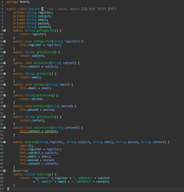Click the getContendt method name
Viewport: 184px width, 192px height.
click(46, 117)
